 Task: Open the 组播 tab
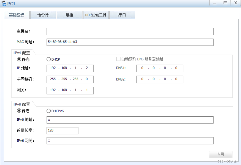point(69,15)
